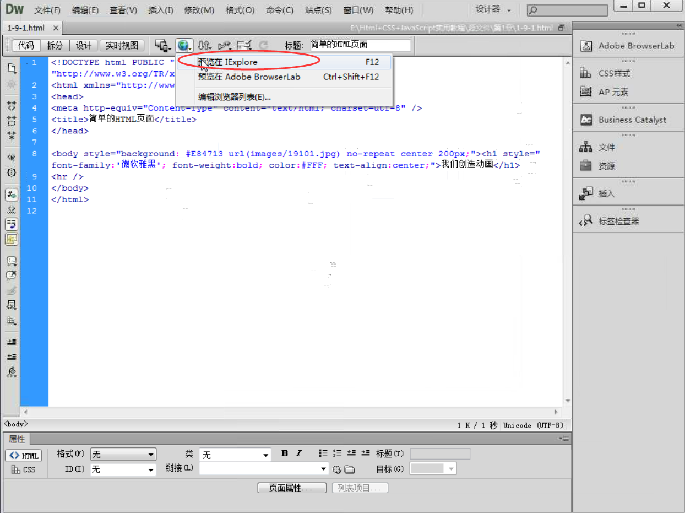Switch Properties panel to HTML mode
Image resolution: width=685 pixels, height=513 pixels.
pos(24,456)
